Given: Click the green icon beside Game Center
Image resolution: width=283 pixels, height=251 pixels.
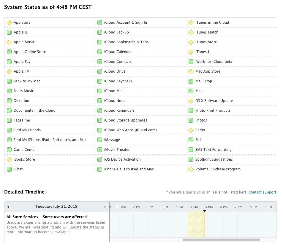Looking at the screenshot, I should [x=9, y=150].
